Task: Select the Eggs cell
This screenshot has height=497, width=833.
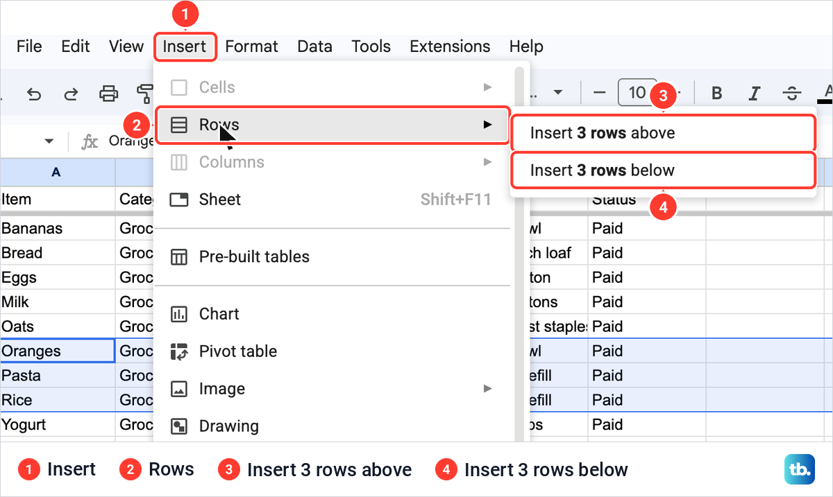Action: point(57,277)
